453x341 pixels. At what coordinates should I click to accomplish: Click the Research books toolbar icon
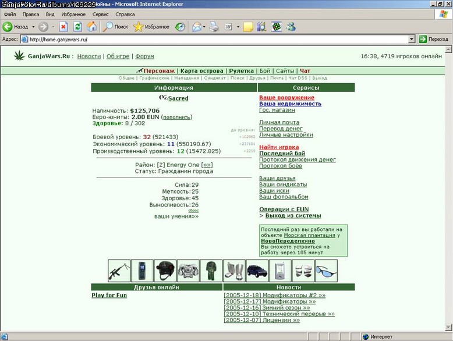262,27
